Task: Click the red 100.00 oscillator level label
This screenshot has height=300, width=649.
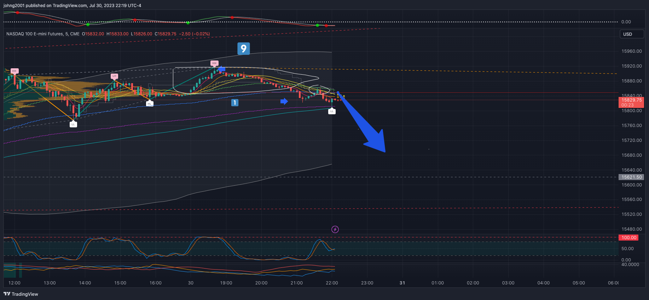Action: click(x=629, y=238)
